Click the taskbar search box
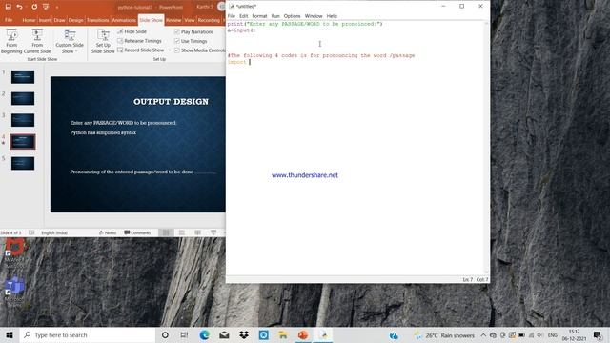Image resolution: width=610 pixels, height=343 pixels. pos(88,334)
